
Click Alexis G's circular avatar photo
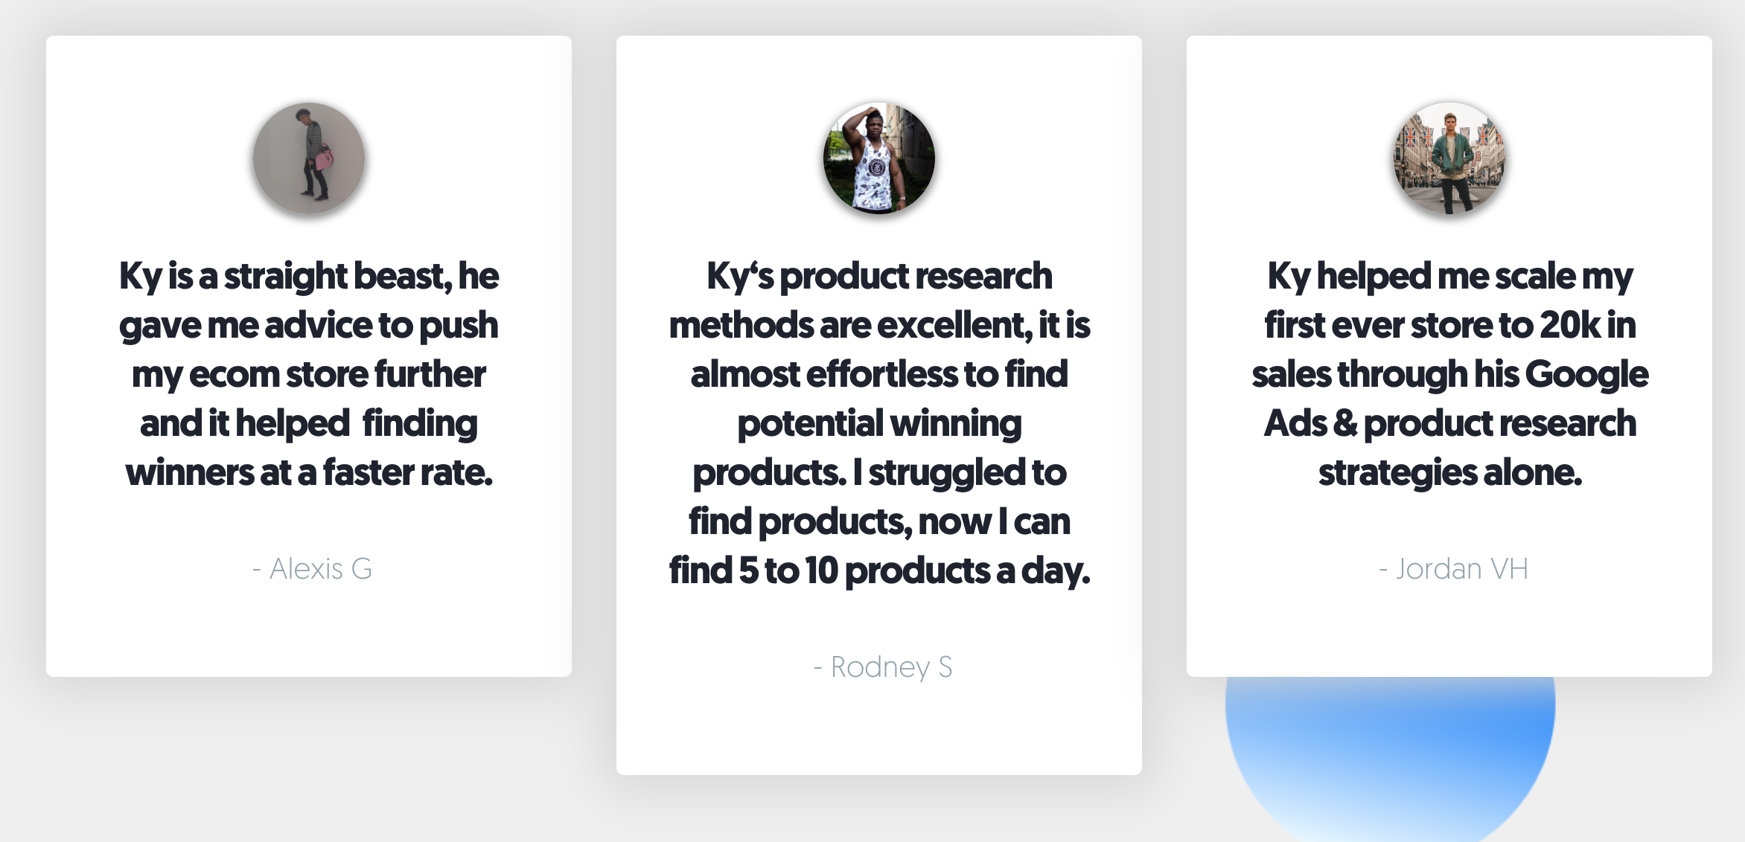coord(309,158)
